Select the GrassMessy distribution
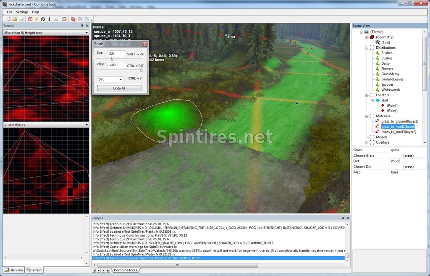This screenshot has width=430, height=276. (390, 74)
